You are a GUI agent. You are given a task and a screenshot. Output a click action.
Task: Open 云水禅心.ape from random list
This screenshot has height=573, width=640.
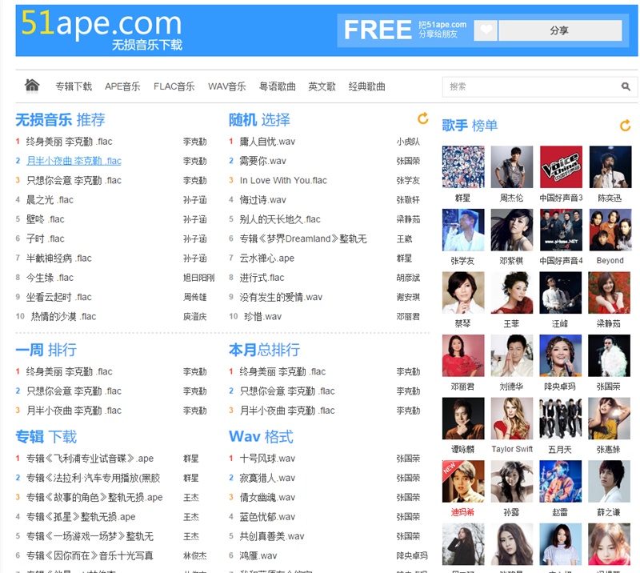(x=267, y=258)
